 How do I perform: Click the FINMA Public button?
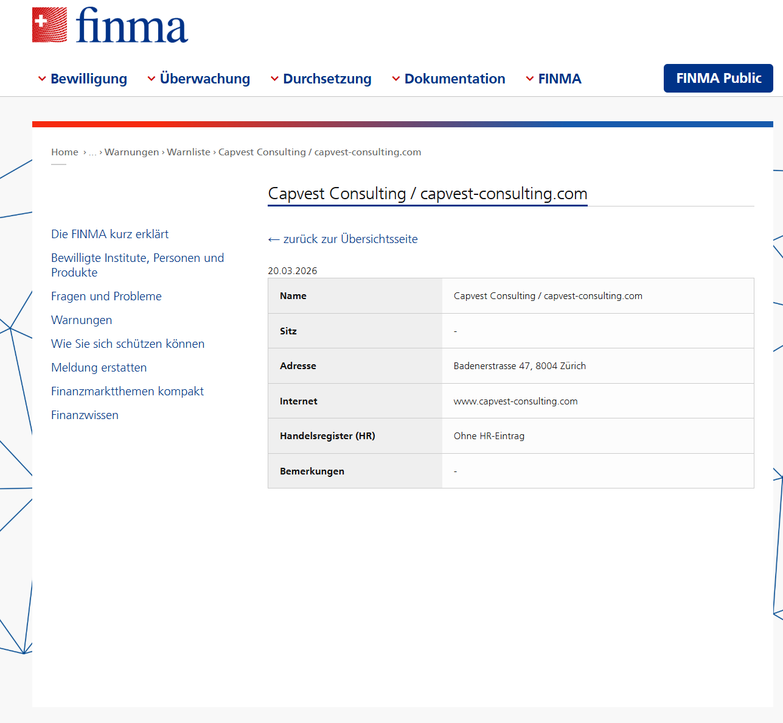[719, 78]
